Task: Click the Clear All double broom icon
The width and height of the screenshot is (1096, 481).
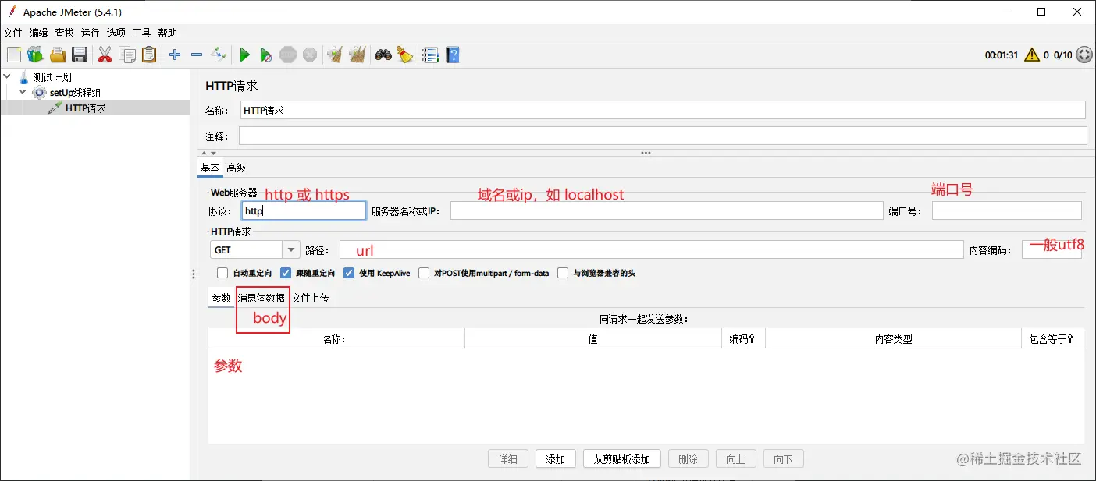Action: point(358,55)
